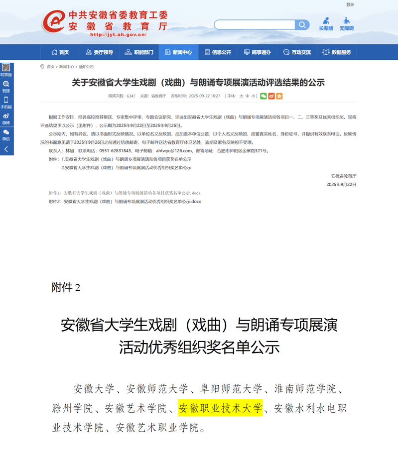Share article to QQ Zone star icon
This screenshot has height=467, width=398.
point(279,96)
